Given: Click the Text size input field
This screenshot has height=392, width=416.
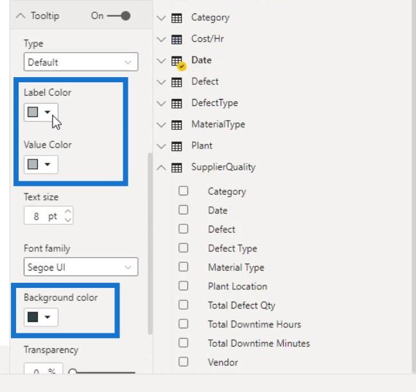Looking at the screenshot, I should 48,215.
